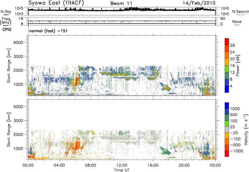Image resolution: width=249 pixels, height=172 pixels.
Task: Pick the bright red top segment of power colorbar
Action: point(227,42)
